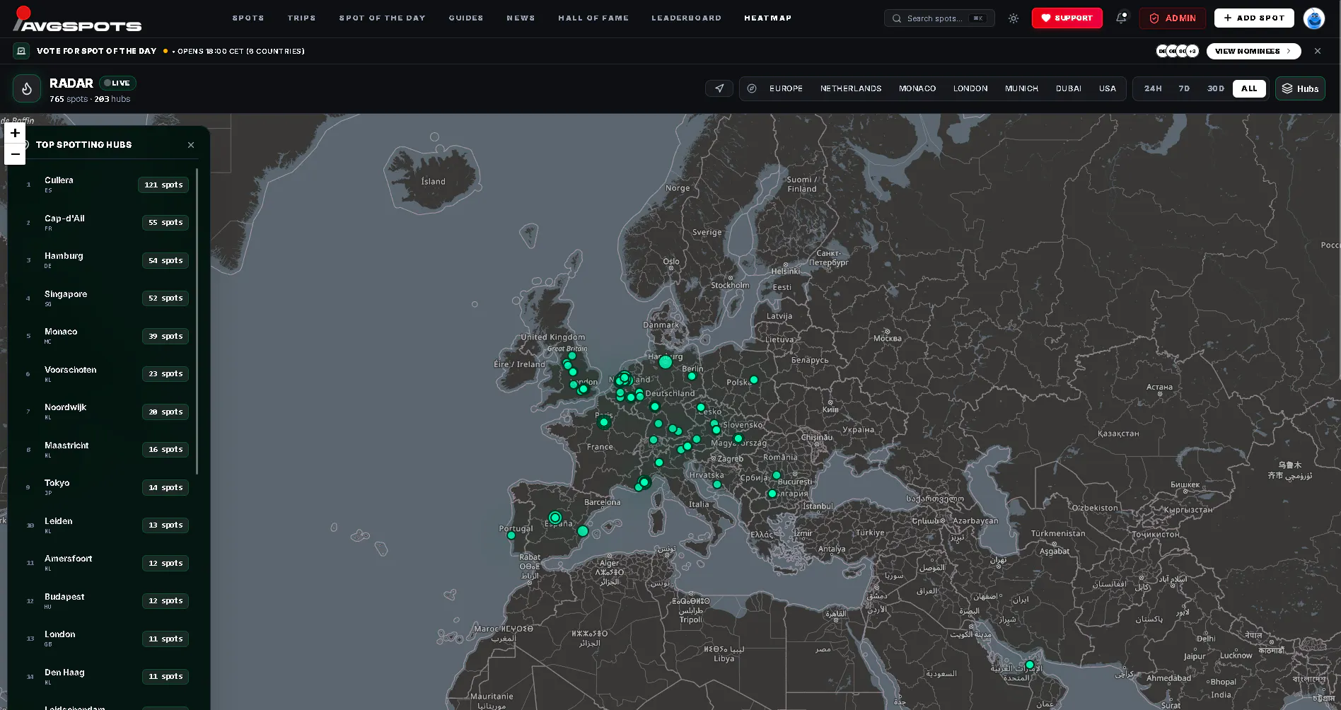Screen dimensions: 1341x710
Task: Select the 7D time range
Action: [x=1184, y=88]
